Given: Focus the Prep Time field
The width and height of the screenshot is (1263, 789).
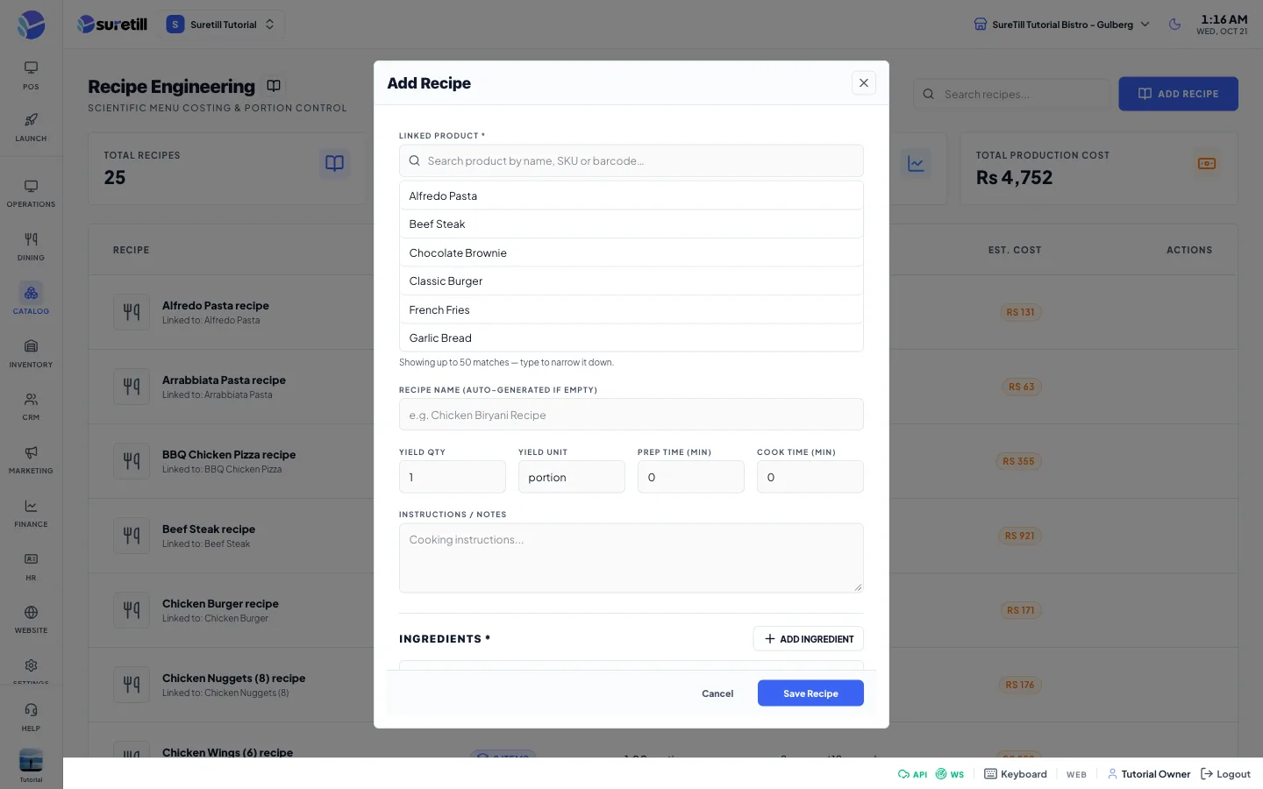Looking at the screenshot, I should (691, 477).
